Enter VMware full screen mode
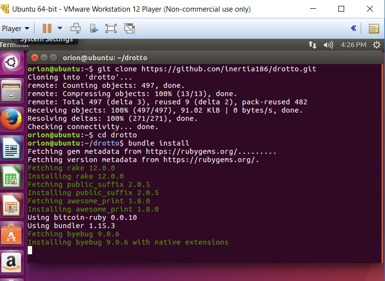The image size is (385, 281). pos(111,29)
